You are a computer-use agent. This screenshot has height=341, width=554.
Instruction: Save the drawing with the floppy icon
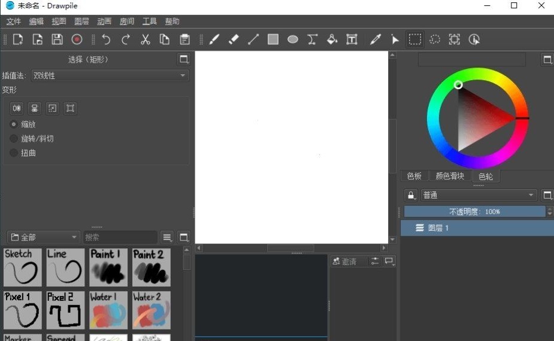tap(57, 39)
